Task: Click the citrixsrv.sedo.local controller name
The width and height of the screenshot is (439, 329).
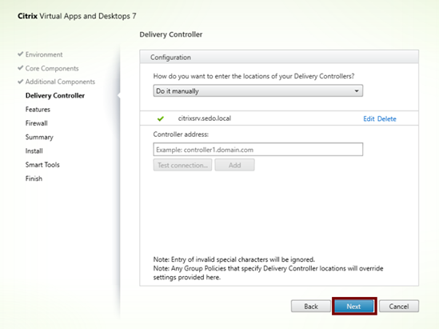Action: pos(205,118)
